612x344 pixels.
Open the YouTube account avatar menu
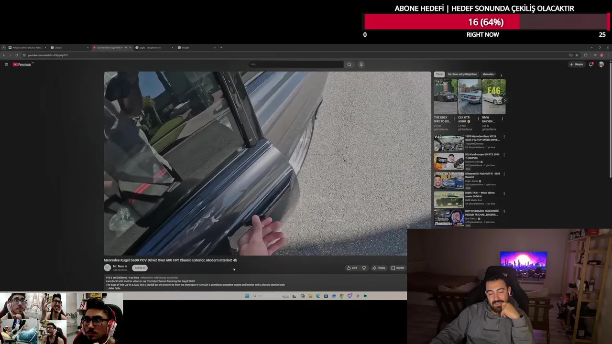coord(601,64)
